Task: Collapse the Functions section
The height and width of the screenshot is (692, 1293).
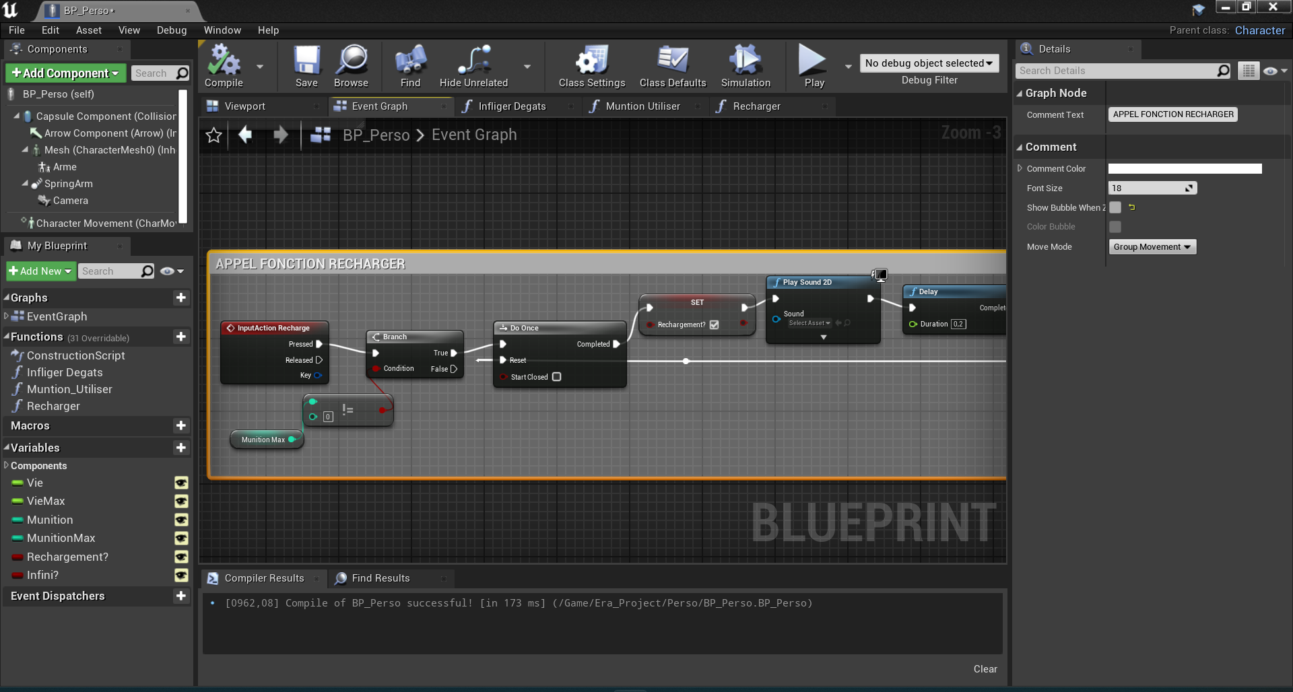Action: pyautogui.click(x=7, y=336)
